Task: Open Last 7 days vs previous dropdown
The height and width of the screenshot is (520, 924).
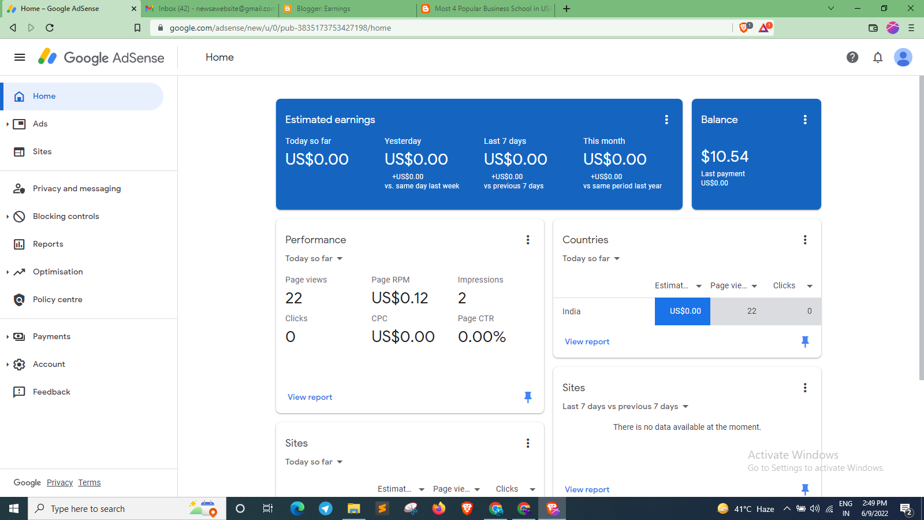Action: click(626, 406)
